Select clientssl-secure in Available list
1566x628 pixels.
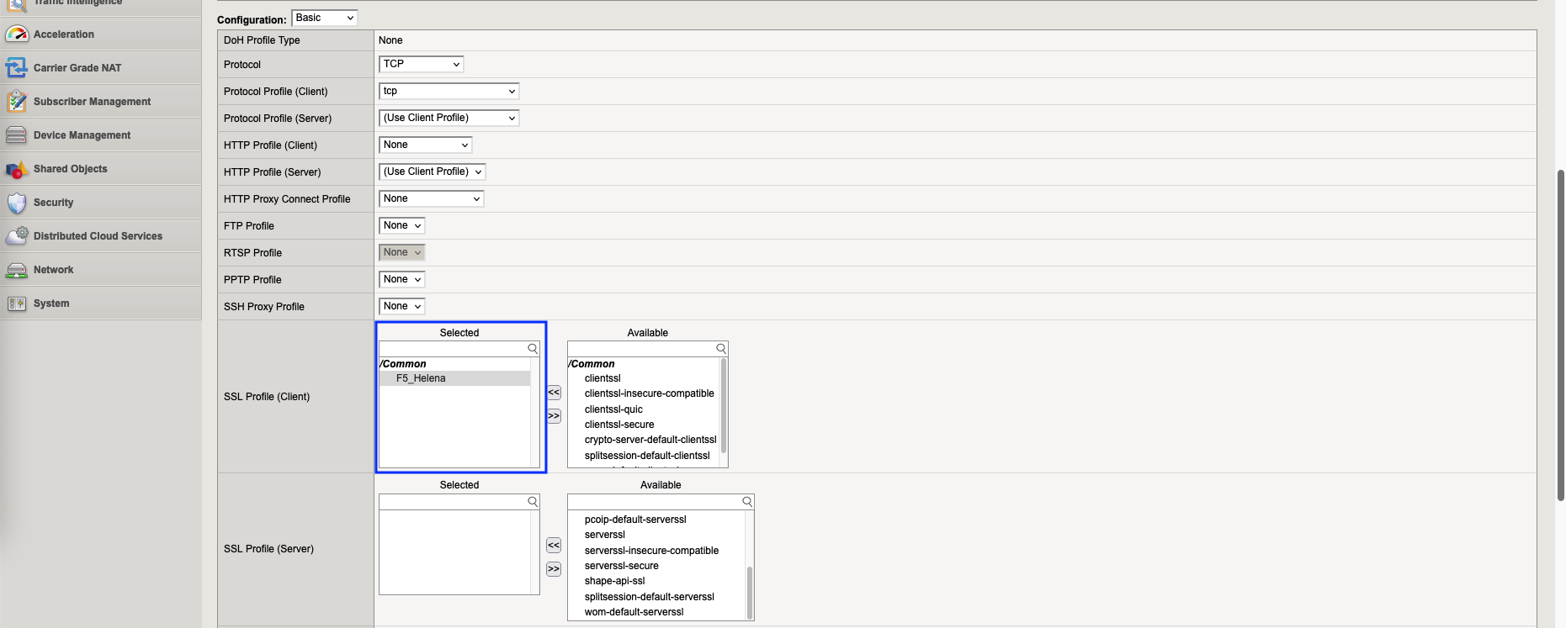click(619, 425)
